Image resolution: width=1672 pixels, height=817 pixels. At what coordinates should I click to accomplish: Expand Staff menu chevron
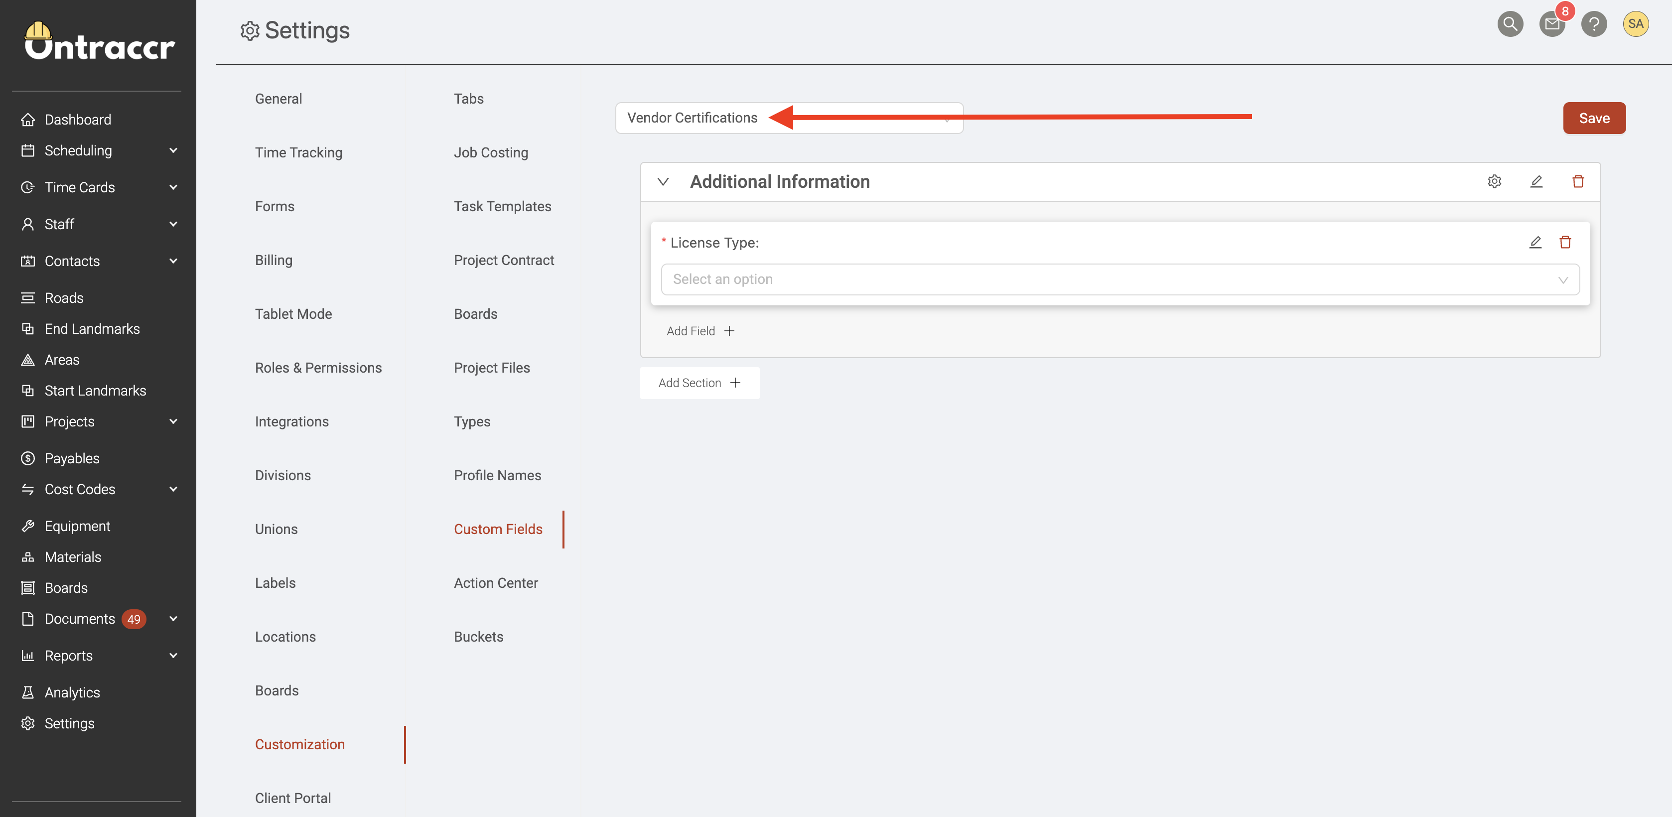click(x=173, y=224)
